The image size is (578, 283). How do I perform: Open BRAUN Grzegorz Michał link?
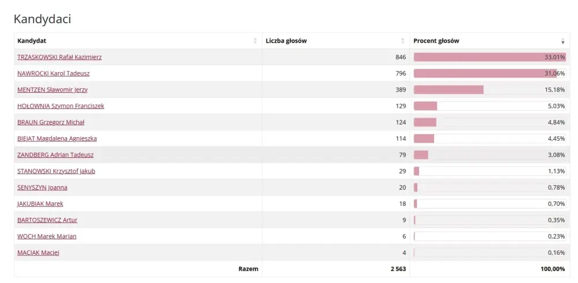click(x=51, y=122)
